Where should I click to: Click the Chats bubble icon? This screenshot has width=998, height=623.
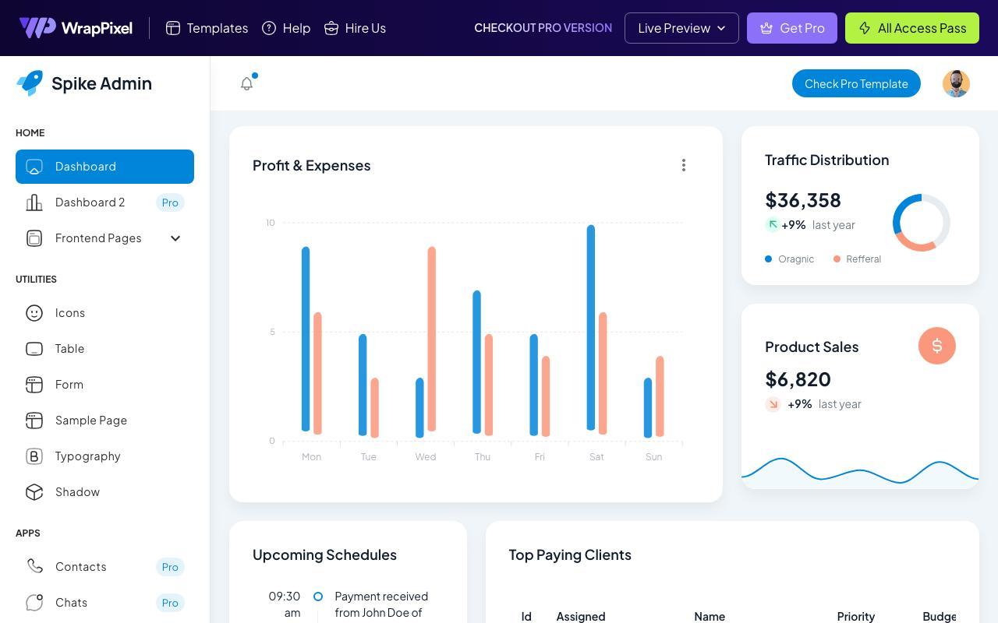[34, 603]
